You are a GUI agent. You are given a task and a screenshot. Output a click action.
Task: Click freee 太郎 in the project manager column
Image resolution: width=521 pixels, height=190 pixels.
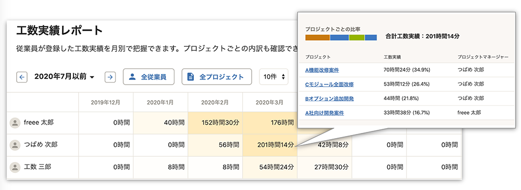469,113
